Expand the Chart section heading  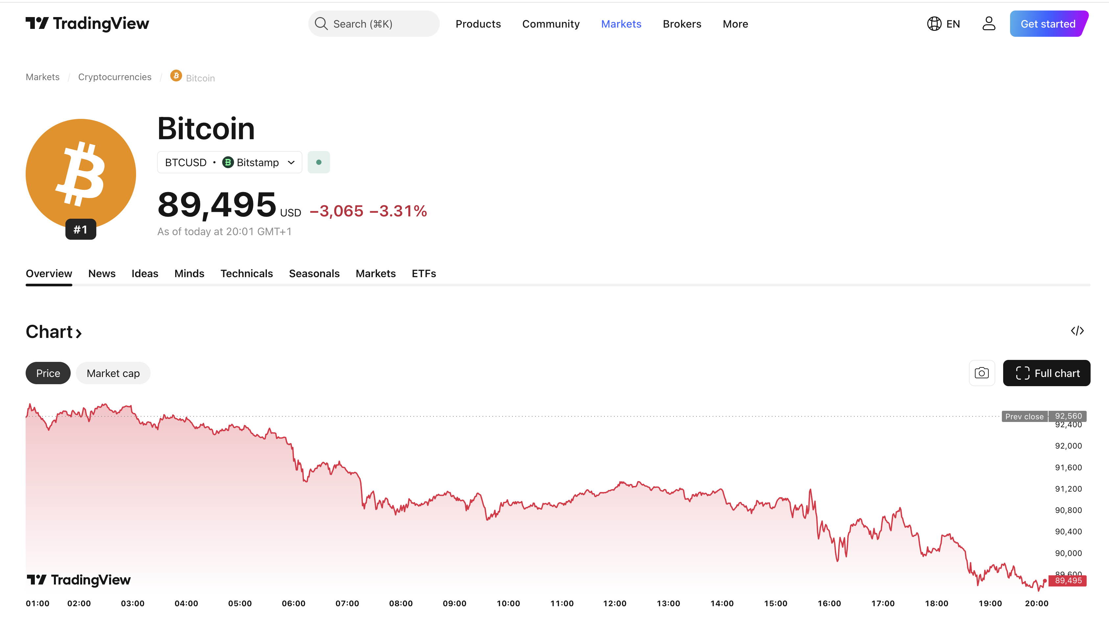(54, 332)
